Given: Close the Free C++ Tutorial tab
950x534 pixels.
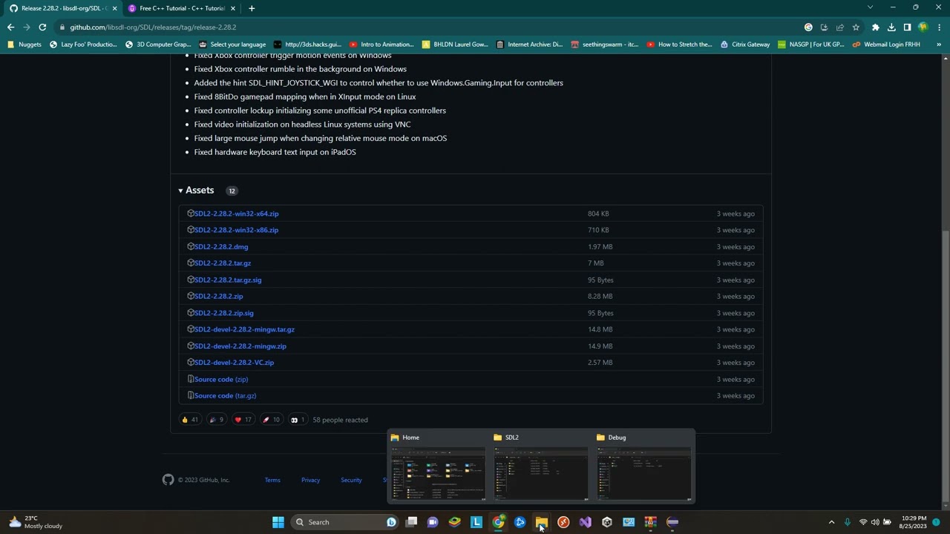Looking at the screenshot, I should (233, 8).
